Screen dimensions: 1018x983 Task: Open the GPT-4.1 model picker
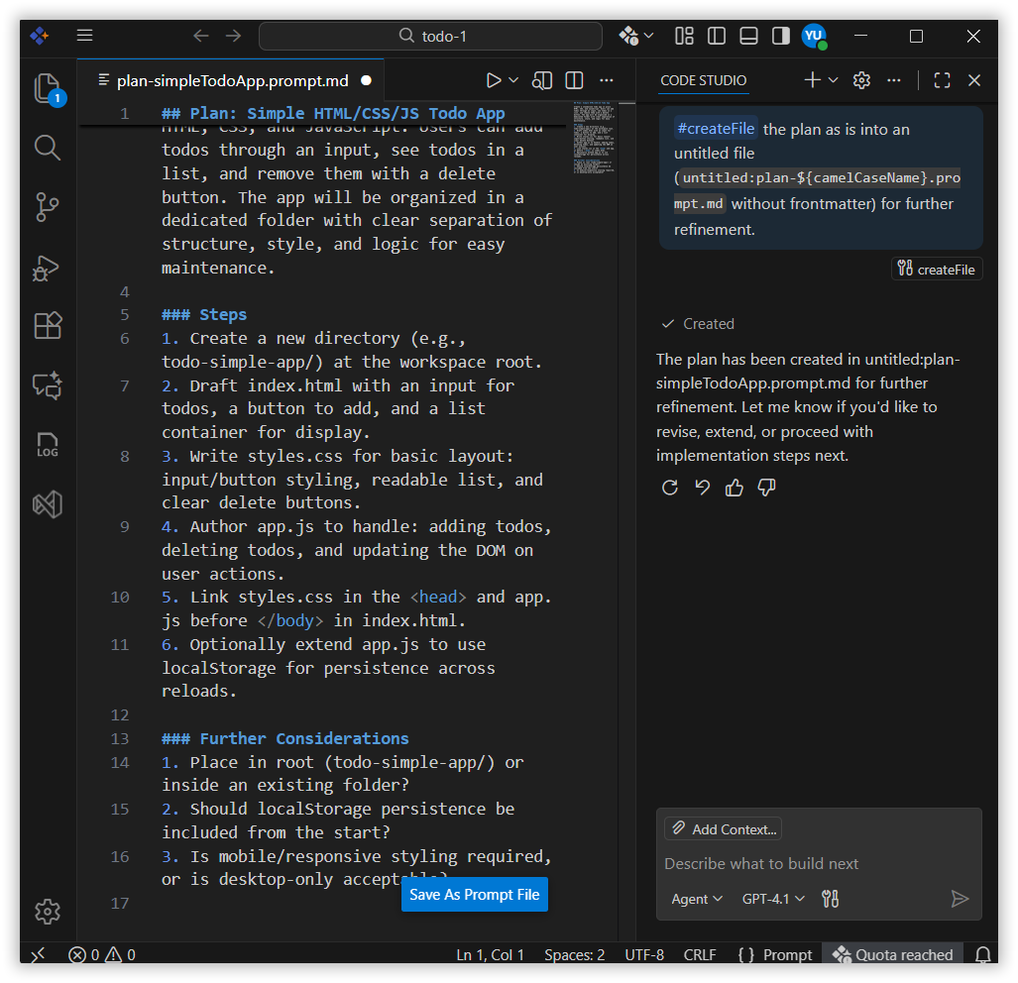pos(773,899)
